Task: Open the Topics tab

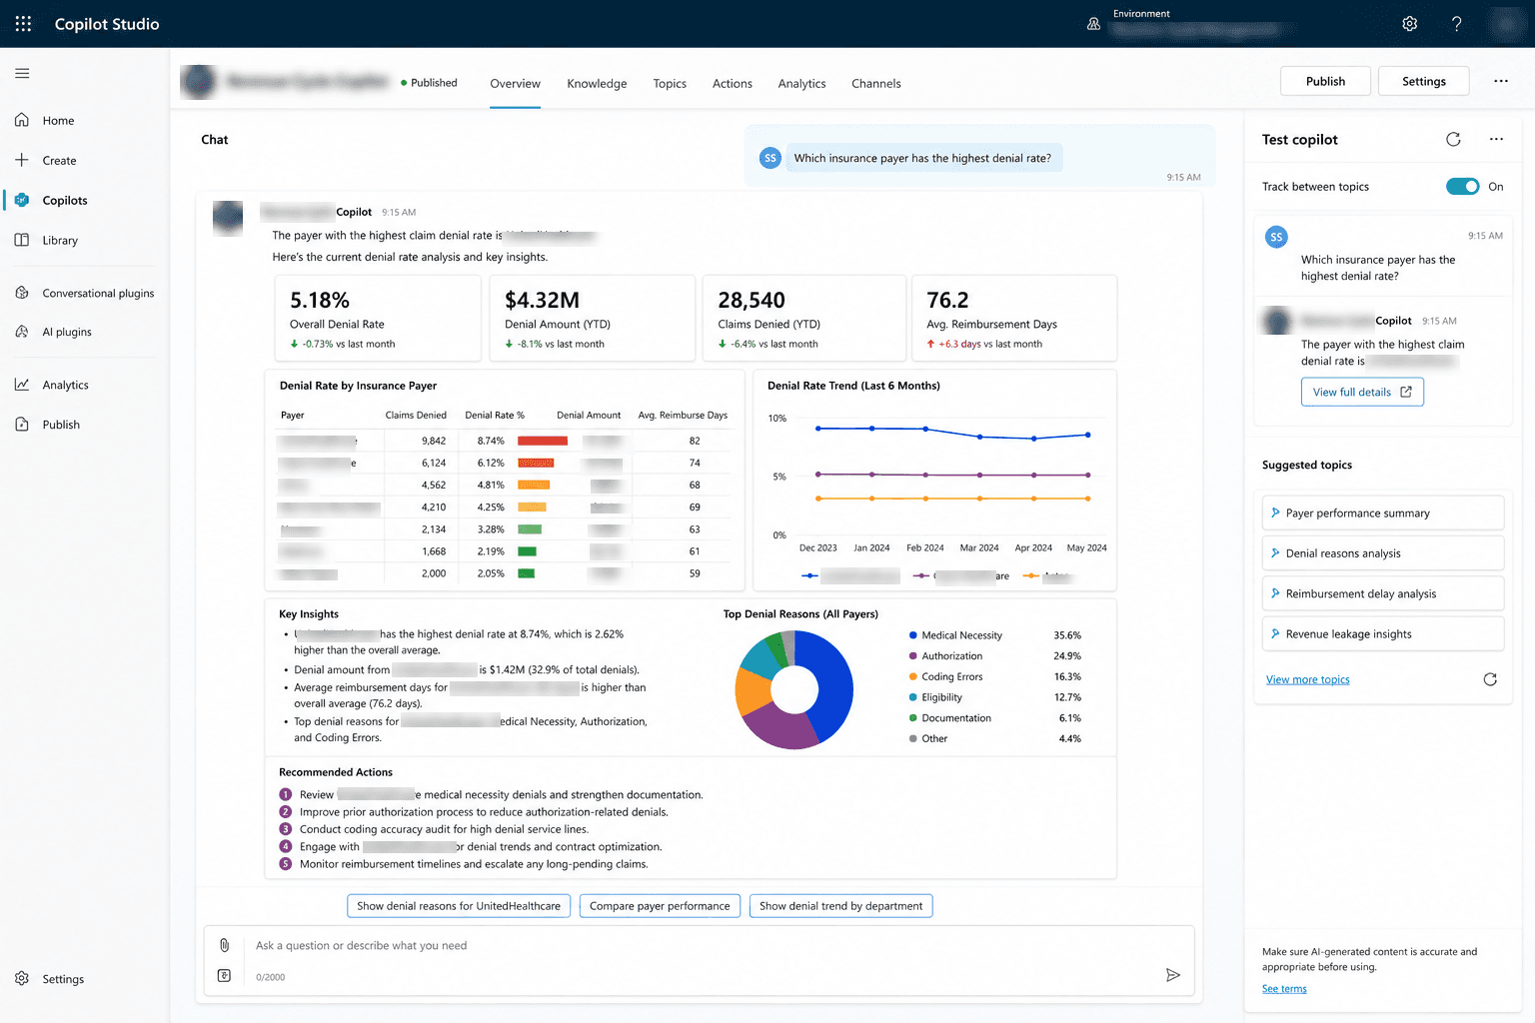Action: (x=670, y=84)
